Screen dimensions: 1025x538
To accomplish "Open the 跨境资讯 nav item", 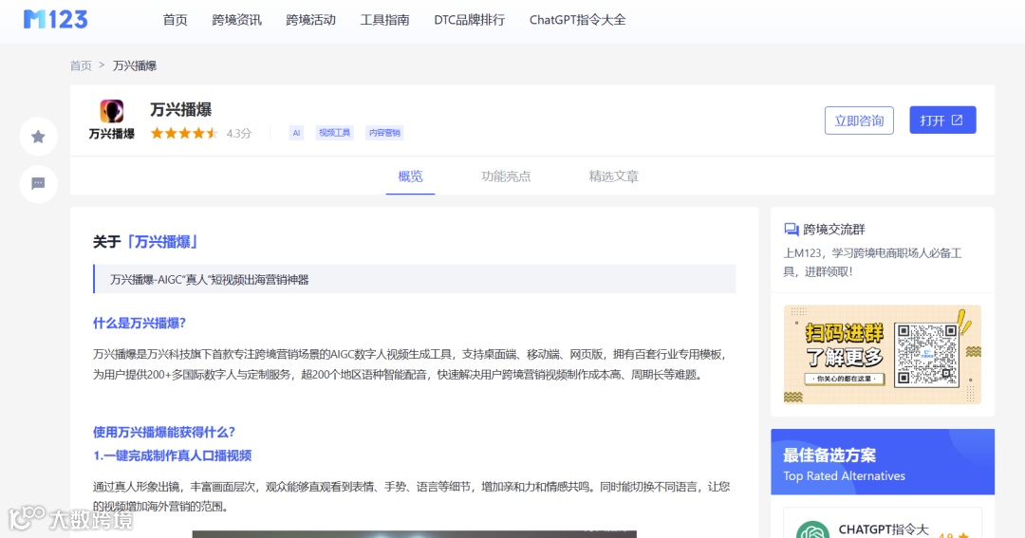I will [x=236, y=20].
